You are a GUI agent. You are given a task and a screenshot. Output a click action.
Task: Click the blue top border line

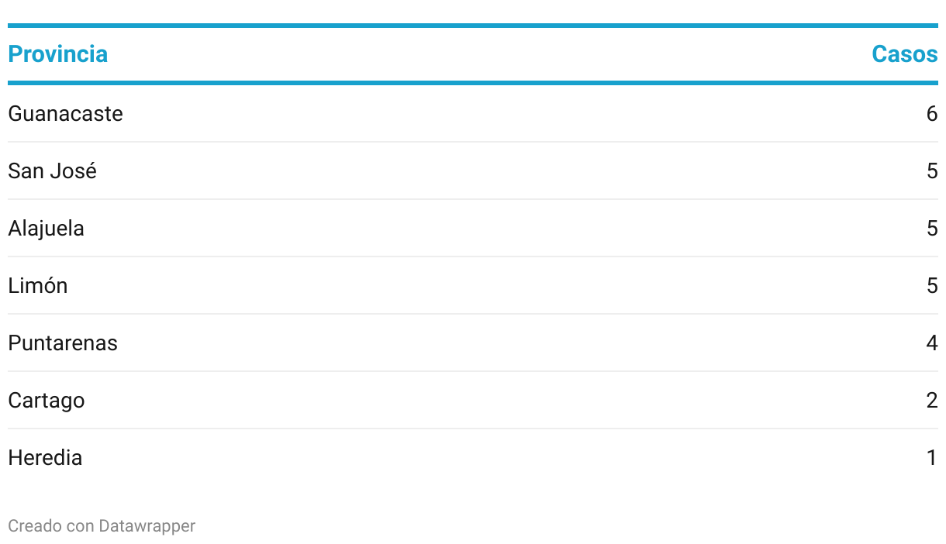click(473, 26)
